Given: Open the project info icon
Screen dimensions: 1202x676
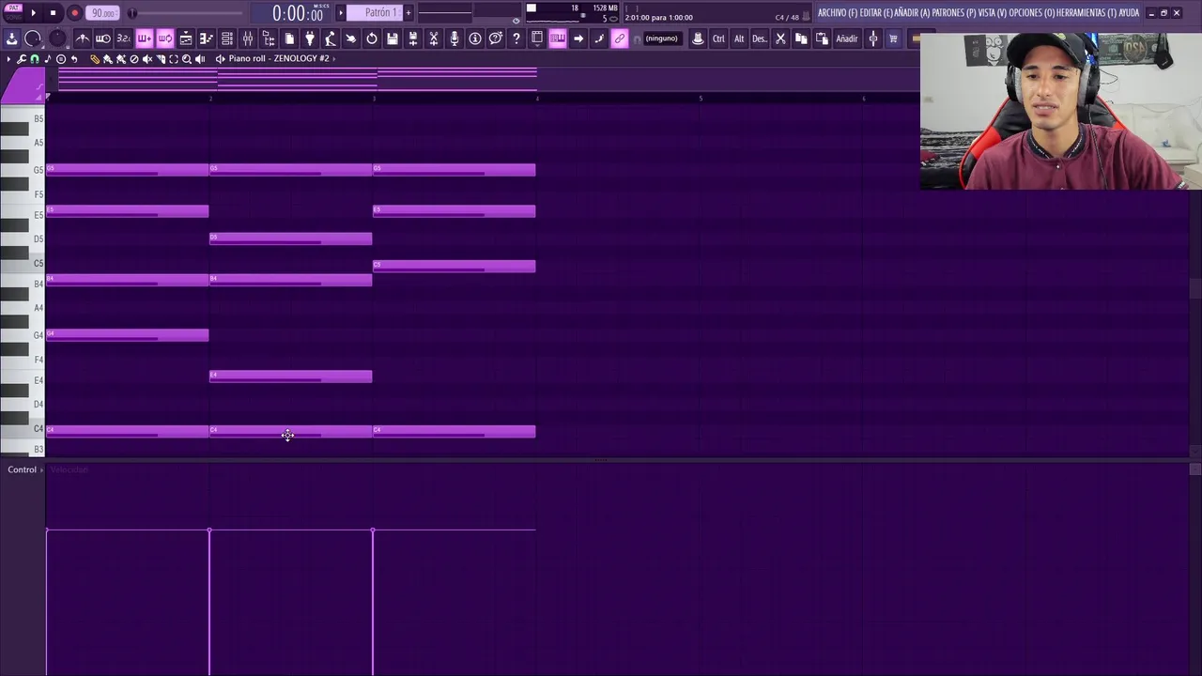Looking at the screenshot, I should point(475,38).
